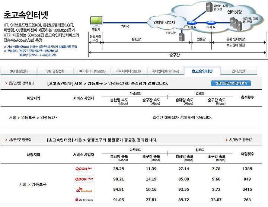Click the 9.66 upload speed value

tap(216, 179)
